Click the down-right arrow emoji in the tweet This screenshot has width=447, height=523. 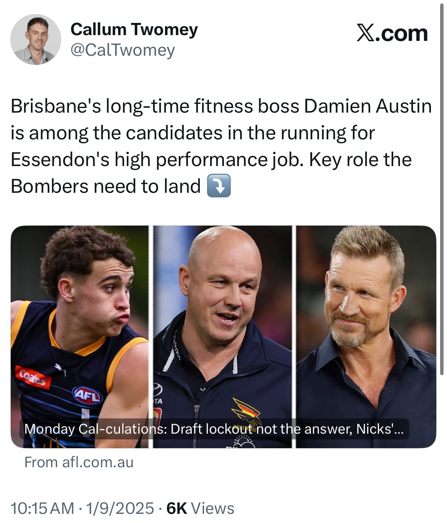coord(219,186)
